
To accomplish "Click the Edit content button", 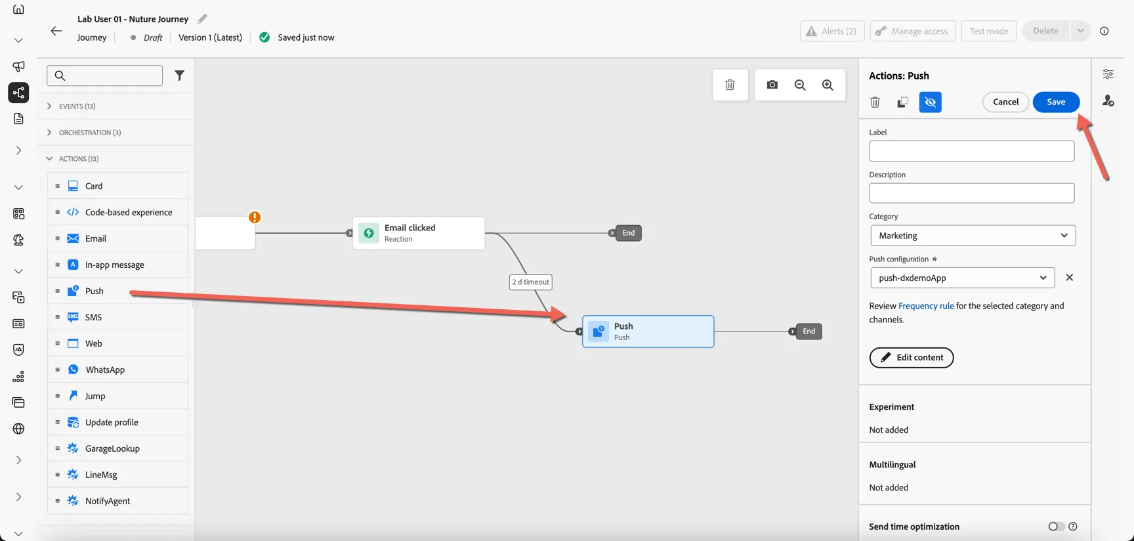I will click(912, 357).
